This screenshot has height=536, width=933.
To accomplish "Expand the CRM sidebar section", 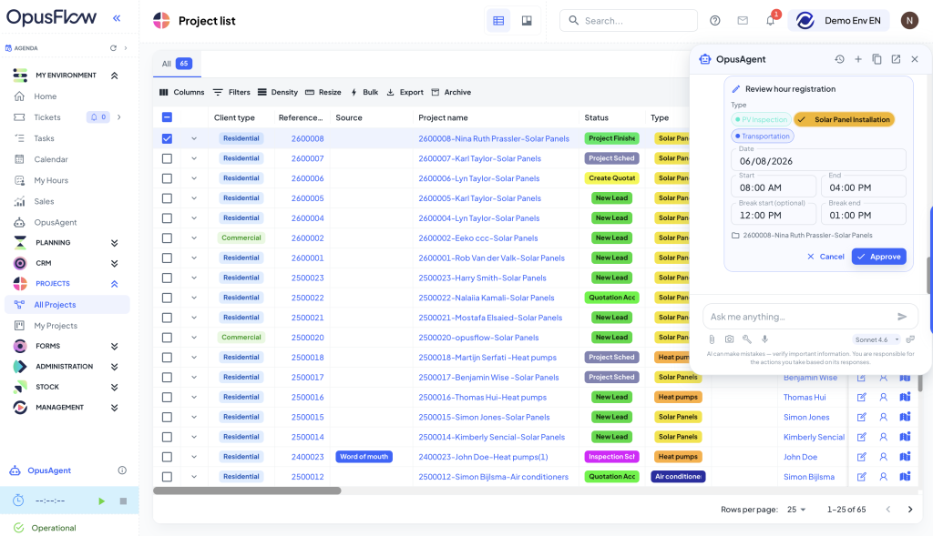I will 114,263.
